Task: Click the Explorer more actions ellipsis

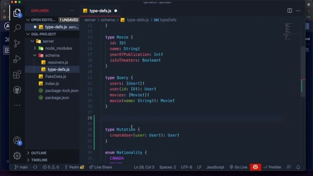Action: click(72, 11)
